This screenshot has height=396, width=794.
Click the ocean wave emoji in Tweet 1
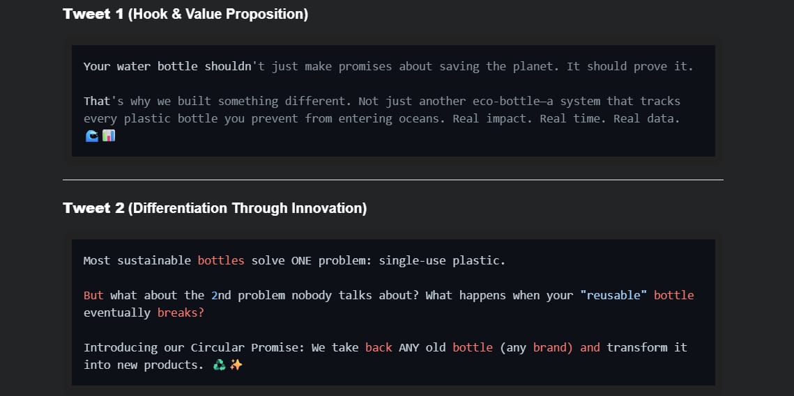[x=91, y=136]
